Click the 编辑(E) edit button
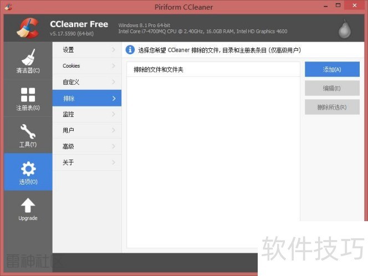Viewport: 368px width, 276px height. (332, 88)
